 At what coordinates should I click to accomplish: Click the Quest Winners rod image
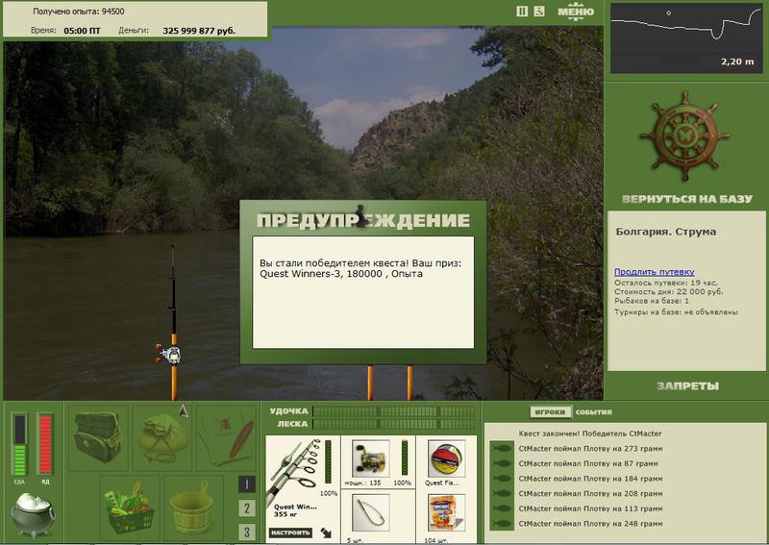pyautogui.click(x=295, y=471)
